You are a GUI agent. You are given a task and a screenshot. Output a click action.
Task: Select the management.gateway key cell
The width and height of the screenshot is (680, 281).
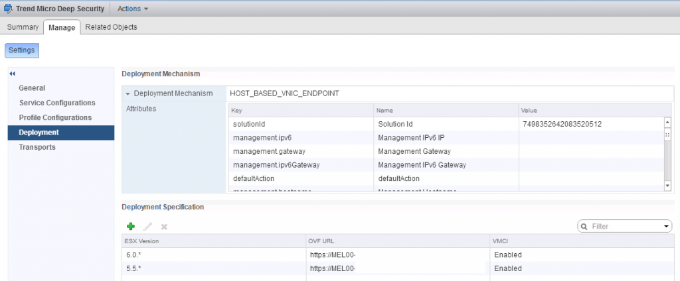click(301, 152)
